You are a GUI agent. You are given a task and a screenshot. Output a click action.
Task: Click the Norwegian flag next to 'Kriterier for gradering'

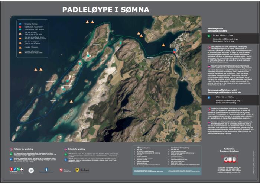pos(11,149)
